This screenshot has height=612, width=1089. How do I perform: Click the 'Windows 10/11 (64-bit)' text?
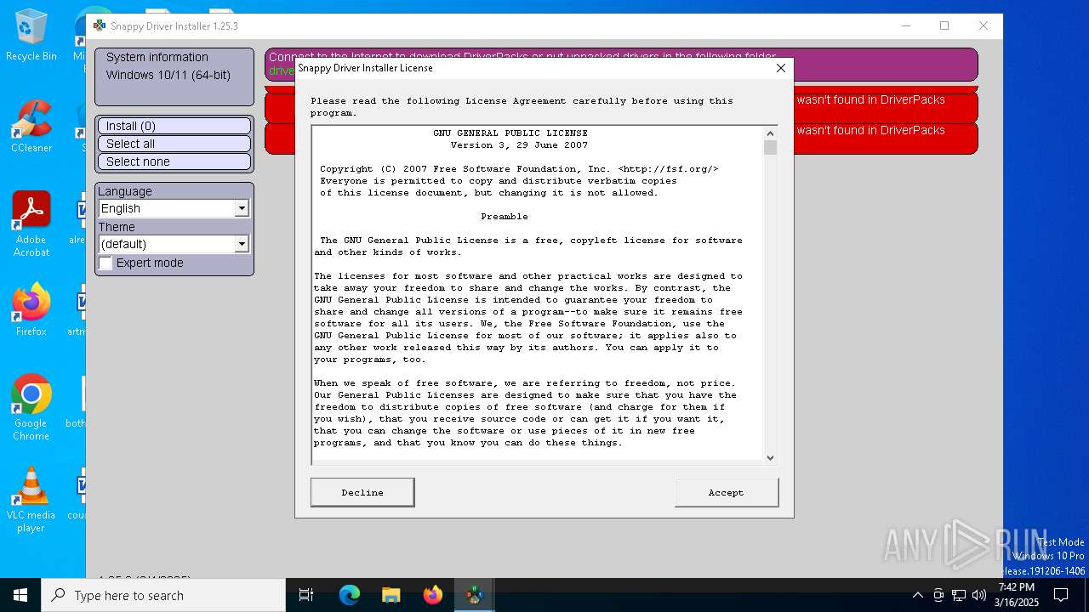coord(168,75)
